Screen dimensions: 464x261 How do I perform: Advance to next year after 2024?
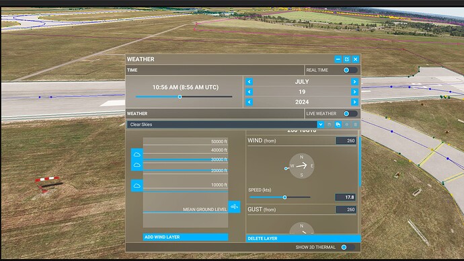point(354,102)
